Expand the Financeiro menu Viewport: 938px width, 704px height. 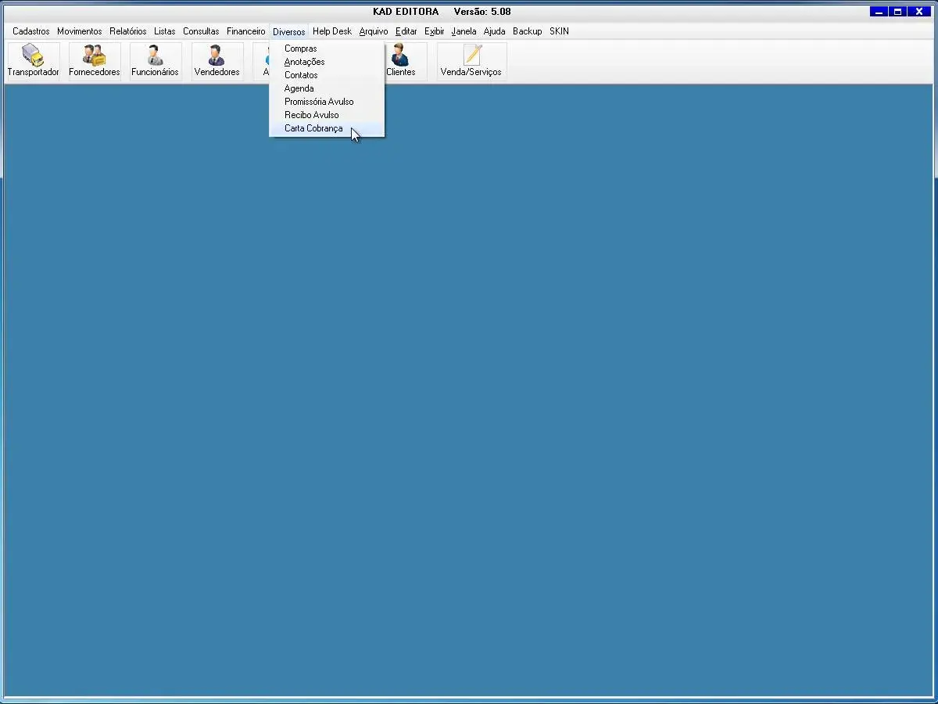click(246, 31)
